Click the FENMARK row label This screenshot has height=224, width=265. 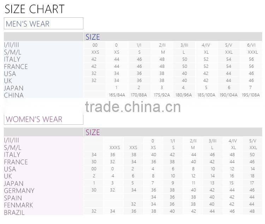click(18, 205)
